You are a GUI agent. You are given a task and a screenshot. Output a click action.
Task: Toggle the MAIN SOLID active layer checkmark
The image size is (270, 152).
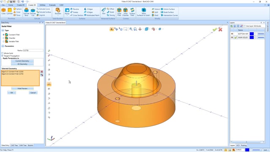click(235, 38)
